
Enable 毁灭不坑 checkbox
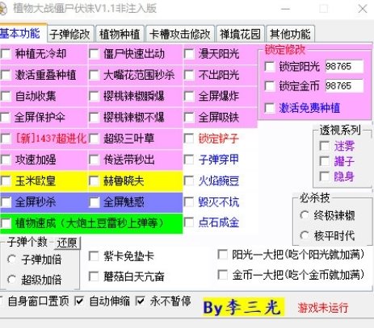tap(189, 202)
